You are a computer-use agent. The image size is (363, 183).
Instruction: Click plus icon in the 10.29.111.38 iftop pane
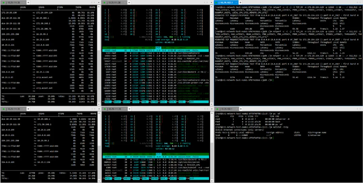(x=28, y=3)
